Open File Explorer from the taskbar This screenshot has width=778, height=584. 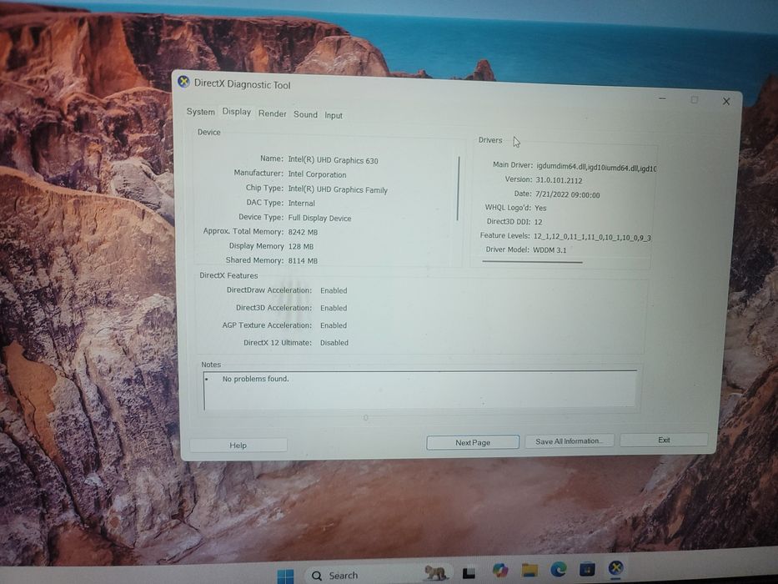click(530, 570)
